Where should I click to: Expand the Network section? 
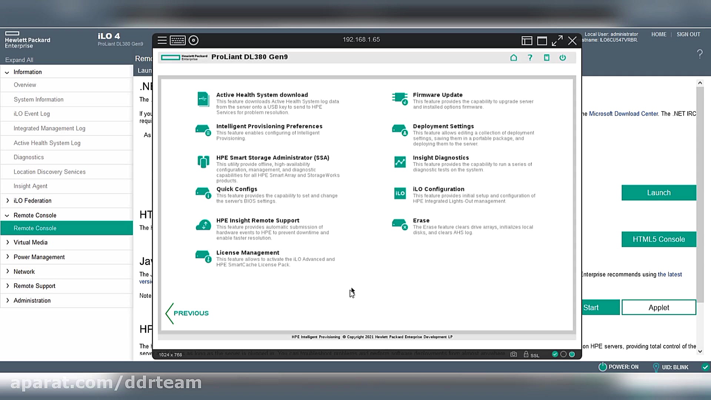(7, 271)
